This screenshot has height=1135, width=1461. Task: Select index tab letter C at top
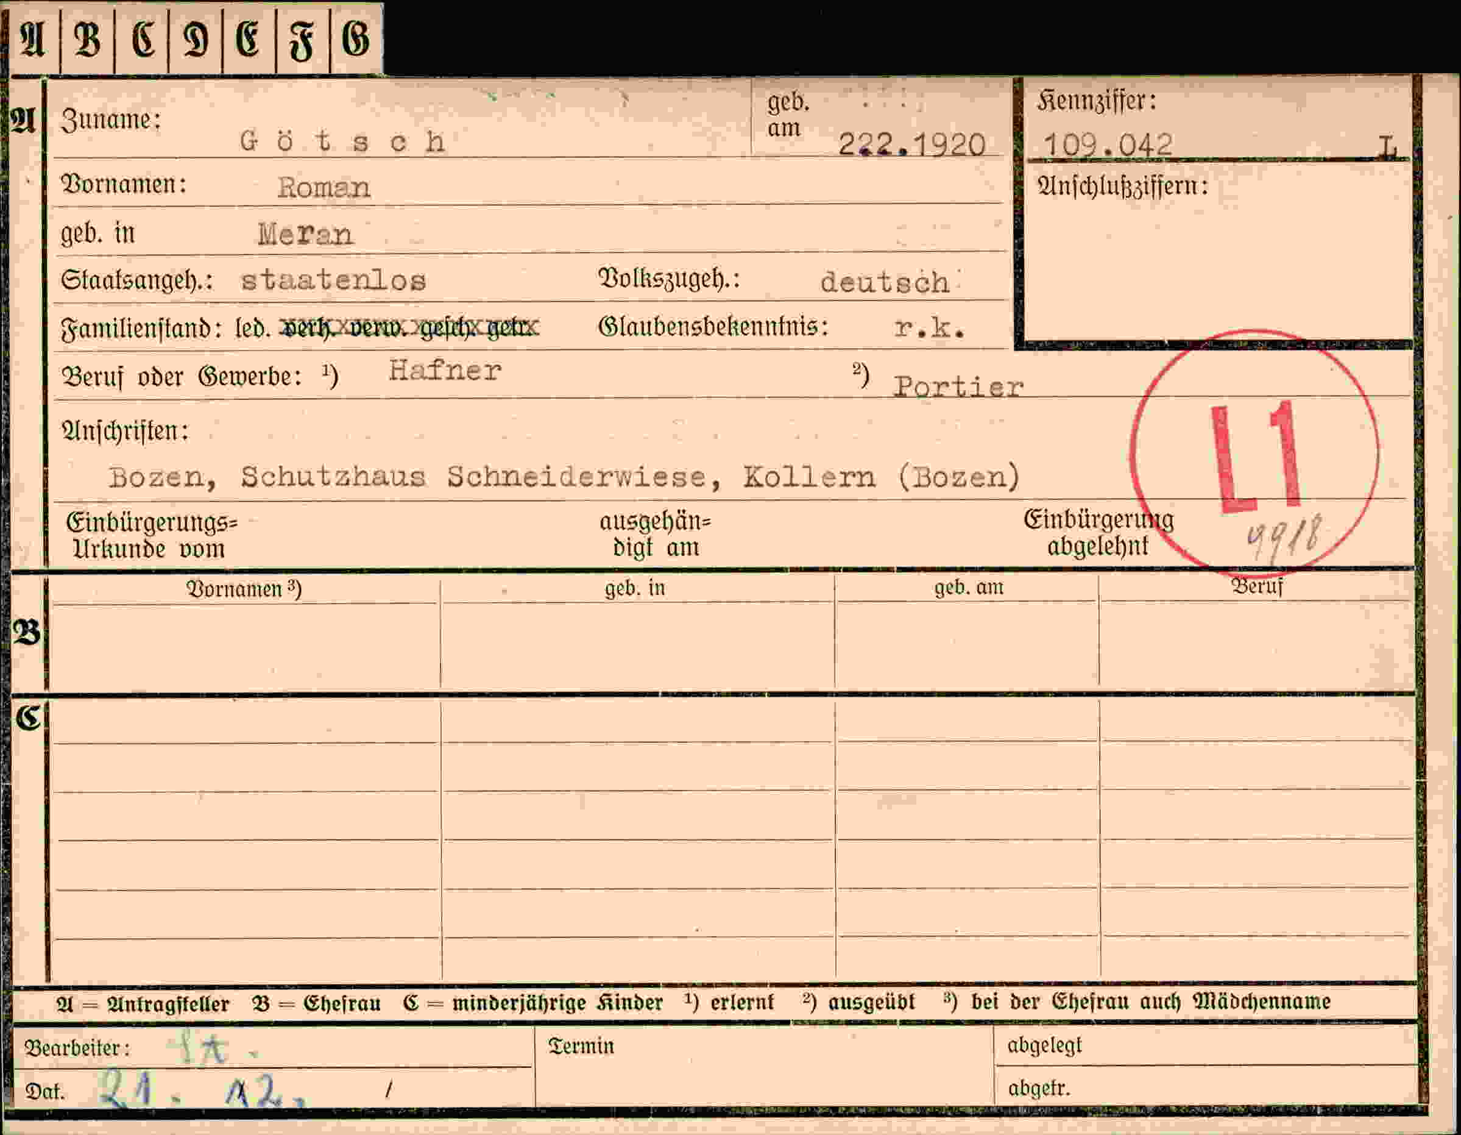(x=142, y=40)
